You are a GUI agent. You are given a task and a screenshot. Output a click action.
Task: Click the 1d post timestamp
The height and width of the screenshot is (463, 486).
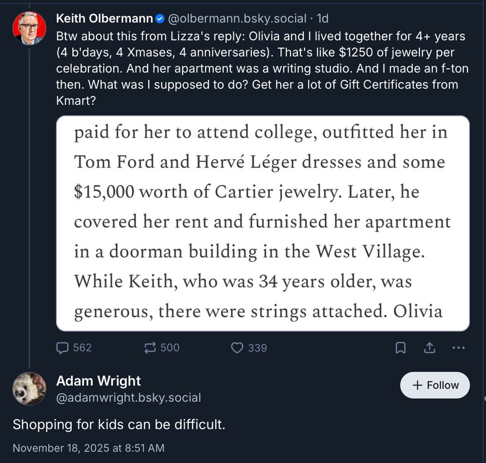323,19
